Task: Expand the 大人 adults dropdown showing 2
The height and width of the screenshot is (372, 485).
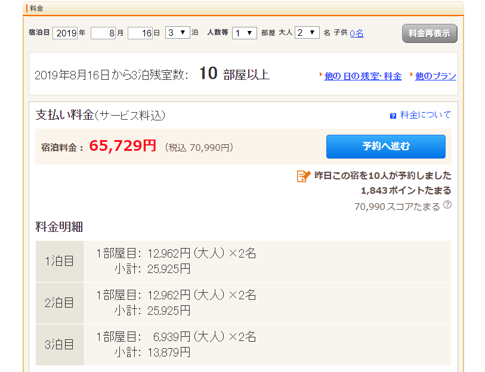Action: pos(307,33)
